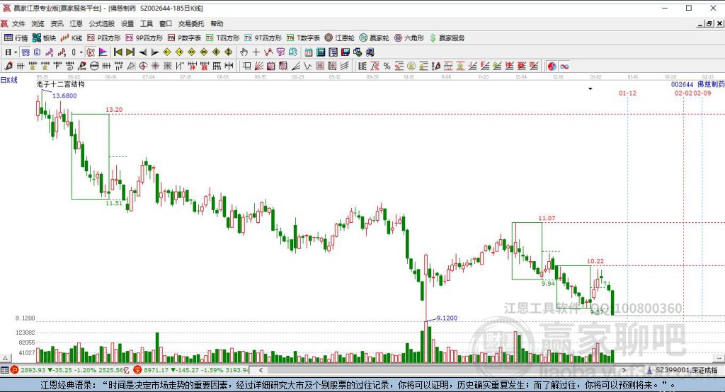Click the 权 price adjustment icon
The height and width of the screenshot is (392, 725).
point(91,52)
